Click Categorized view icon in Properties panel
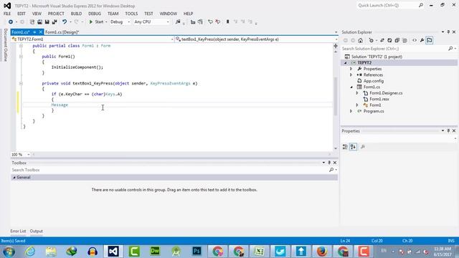 click(345, 147)
